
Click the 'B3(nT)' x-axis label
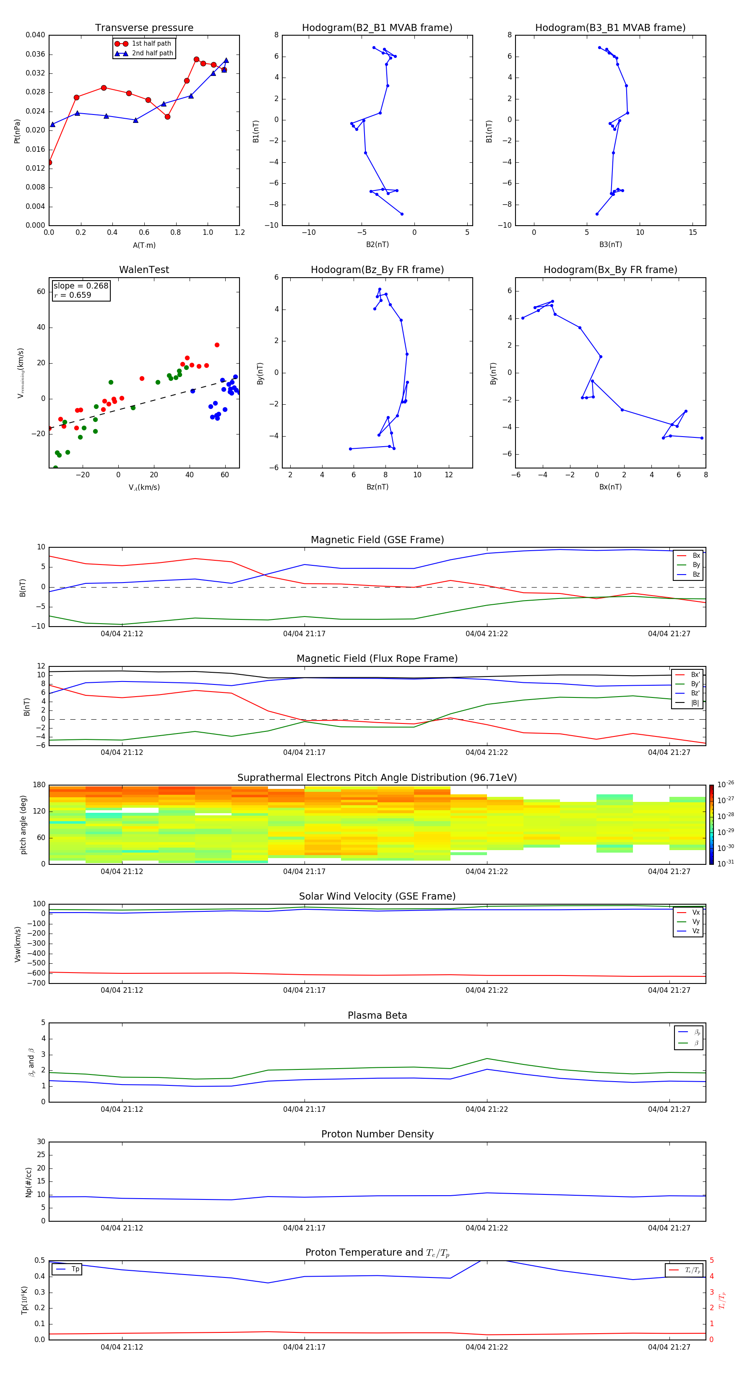[x=610, y=245]
